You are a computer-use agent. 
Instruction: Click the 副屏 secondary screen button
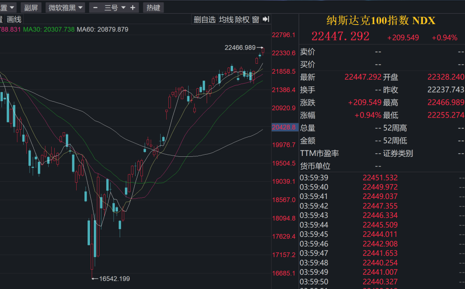[31, 7]
